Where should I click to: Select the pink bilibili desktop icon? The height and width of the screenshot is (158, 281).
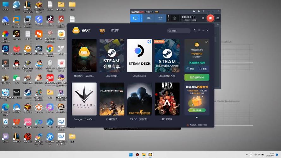click(x=28, y=122)
